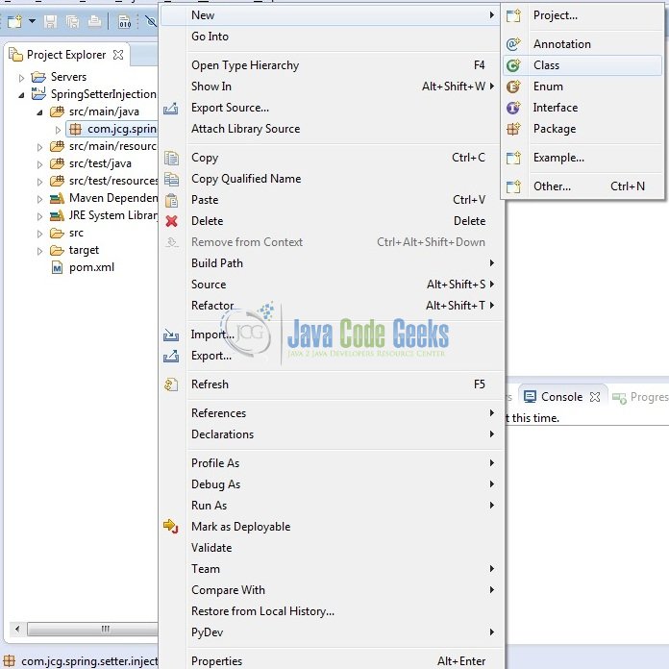
Task: Expand the src/test/java folder
Action: coord(39,164)
